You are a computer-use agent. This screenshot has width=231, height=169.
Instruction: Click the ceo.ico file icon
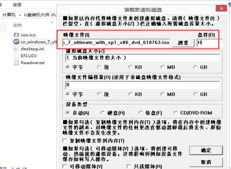(16, 35)
